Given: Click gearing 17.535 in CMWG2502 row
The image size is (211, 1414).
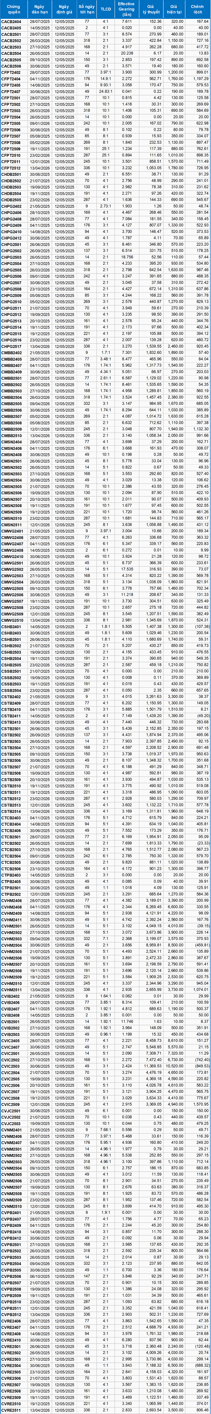Looking at the screenshot, I should 127,570.
